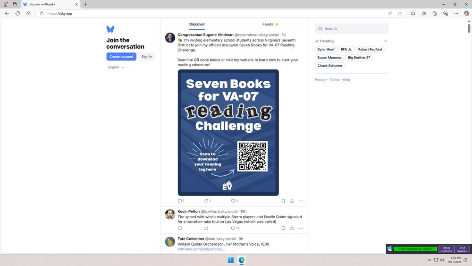Viewport: 472px width, 266px height.
Task: Click the Other Options session button
Action: coord(447,249)
